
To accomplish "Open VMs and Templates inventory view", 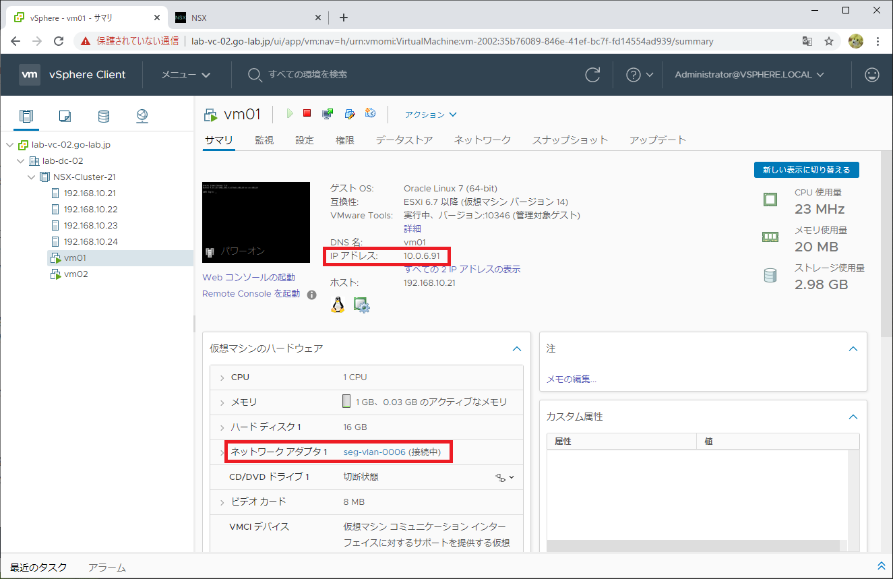I will pyautogui.click(x=65, y=116).
